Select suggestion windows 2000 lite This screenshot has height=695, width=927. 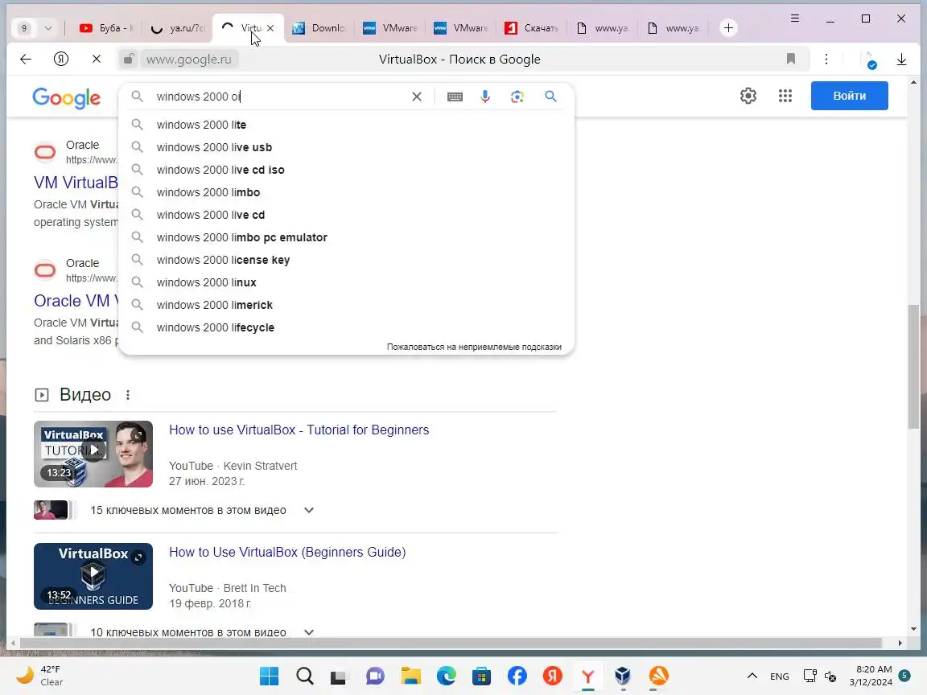pyautogui.click(x=346, y=125)
